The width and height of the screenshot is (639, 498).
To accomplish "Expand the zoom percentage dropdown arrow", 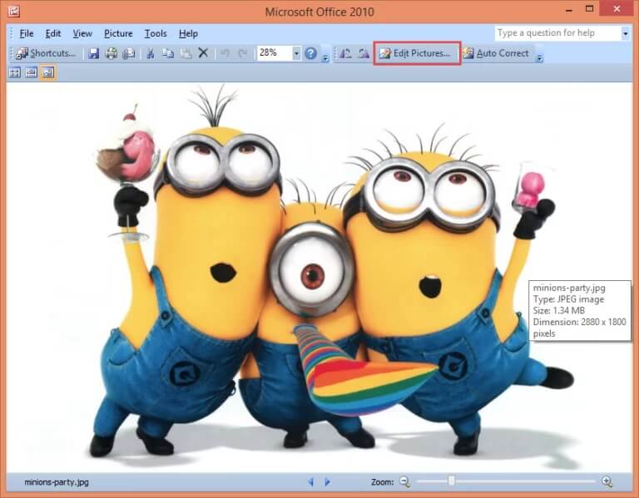I will click(x=297, y=53).
